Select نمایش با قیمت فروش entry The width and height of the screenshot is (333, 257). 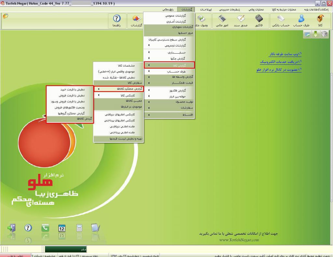tap(70, 96)
